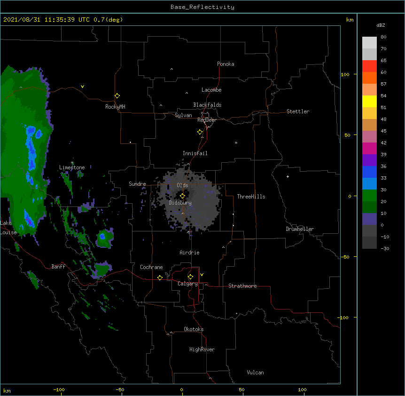Click the HighRiver town label
The image size is (405, 396).
202,349
